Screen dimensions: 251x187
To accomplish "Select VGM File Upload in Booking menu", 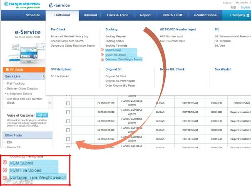I will pyautogui.click(x=116, y=55).
